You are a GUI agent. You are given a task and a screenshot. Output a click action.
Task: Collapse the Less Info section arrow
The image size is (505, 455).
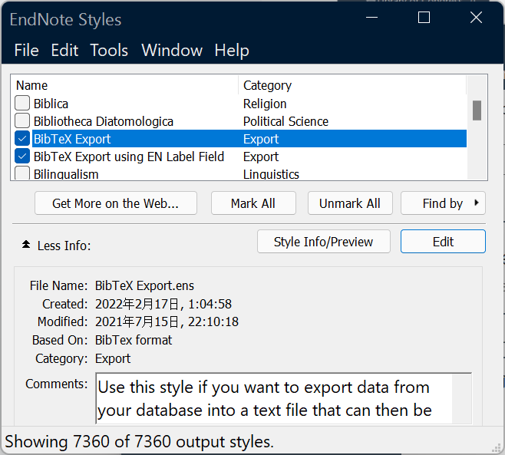[x=26, y=245]
